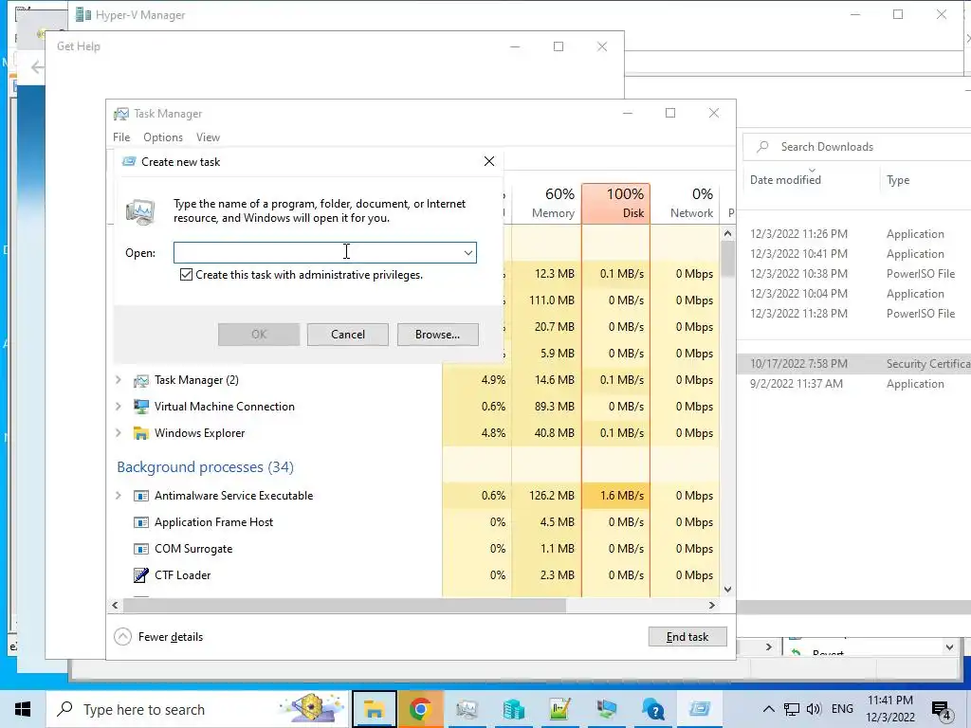
Task: Click the horizontal scrollbar left arrow in Task Manager
Action: click(x=115, y=605)
